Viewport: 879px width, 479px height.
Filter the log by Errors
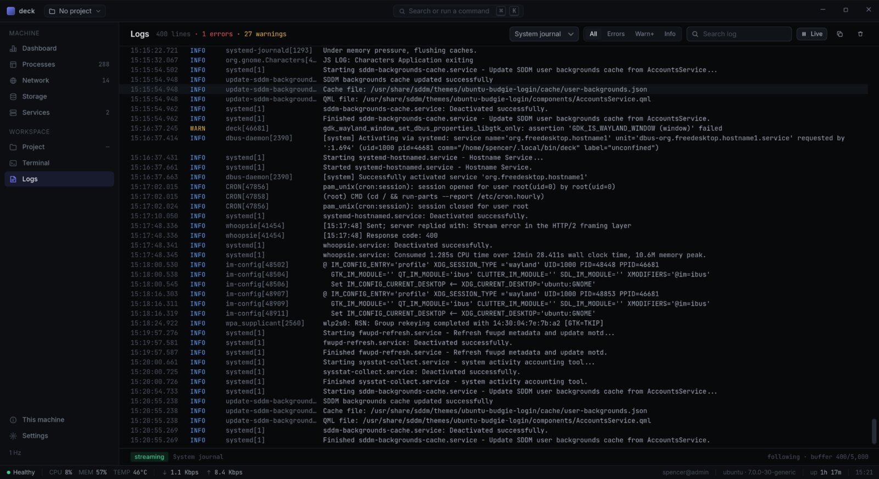pos(616,34)
